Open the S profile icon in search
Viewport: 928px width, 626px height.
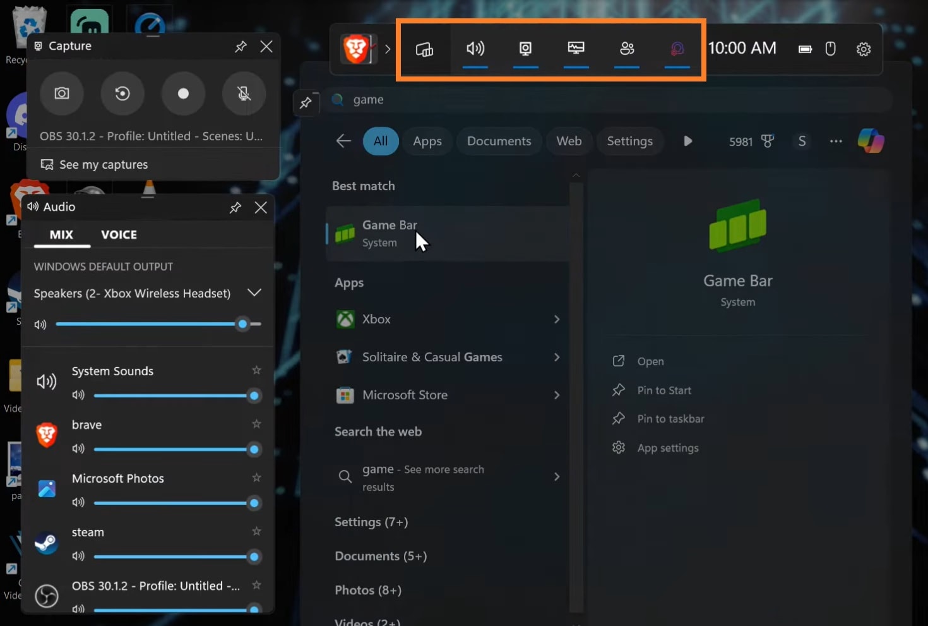pyautogui.click(x=802, y=141)
